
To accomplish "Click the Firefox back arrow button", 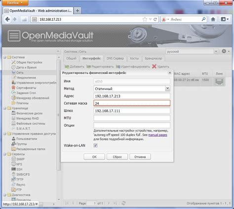I will point(7,19).
